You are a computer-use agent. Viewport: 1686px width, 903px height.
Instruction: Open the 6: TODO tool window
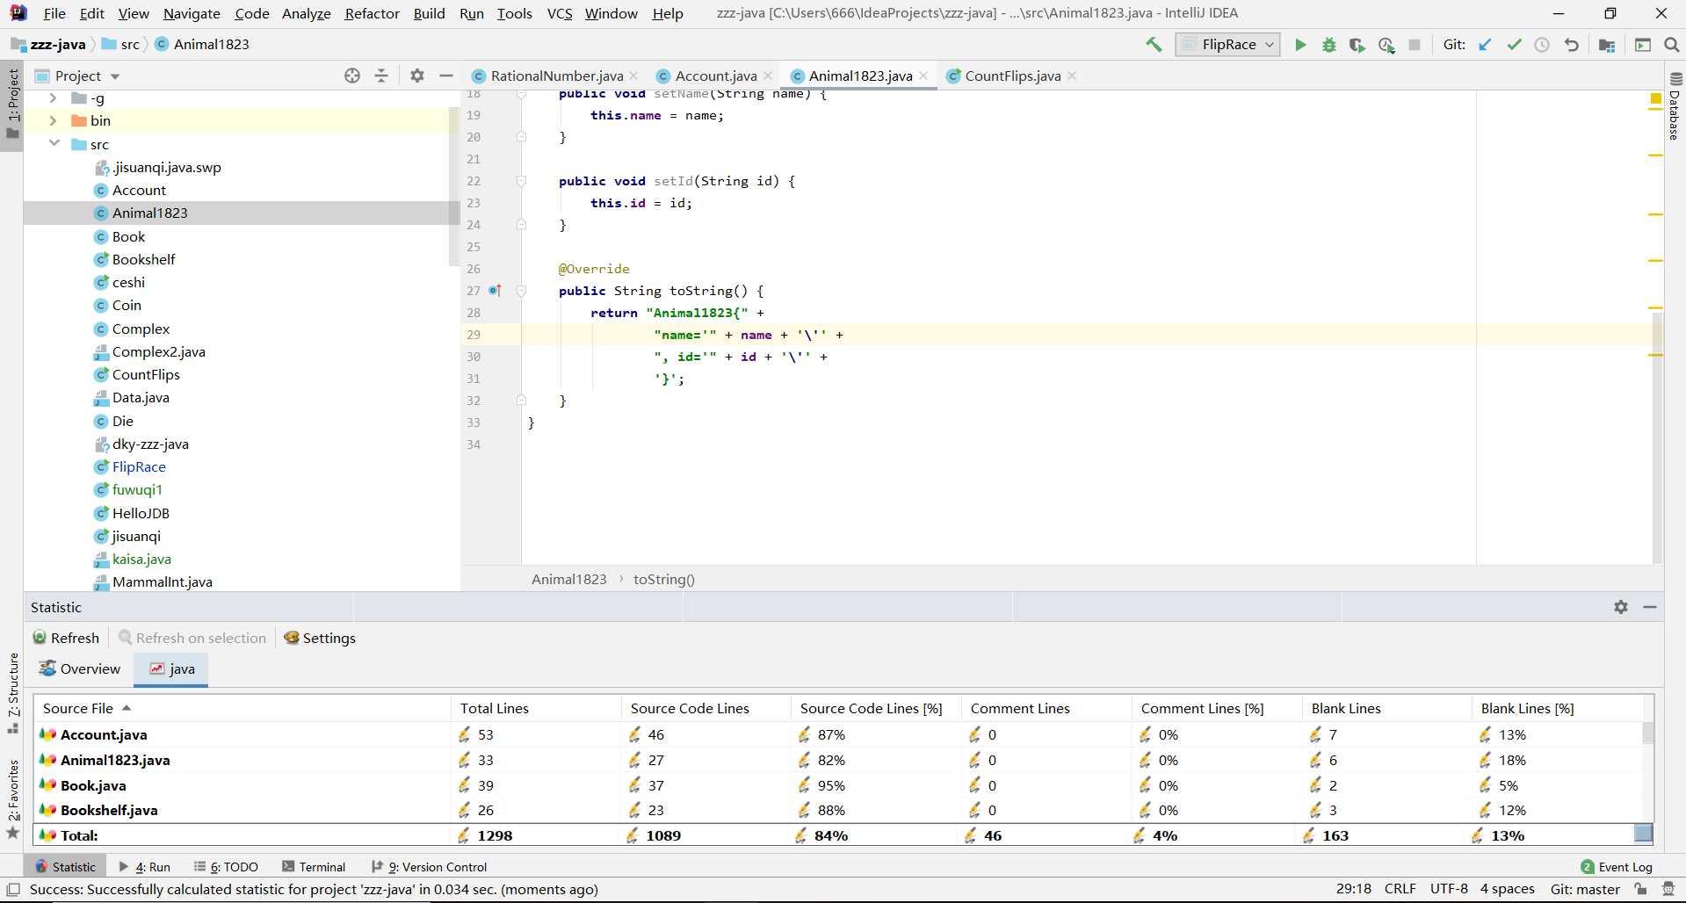click(x=225, y=866)
